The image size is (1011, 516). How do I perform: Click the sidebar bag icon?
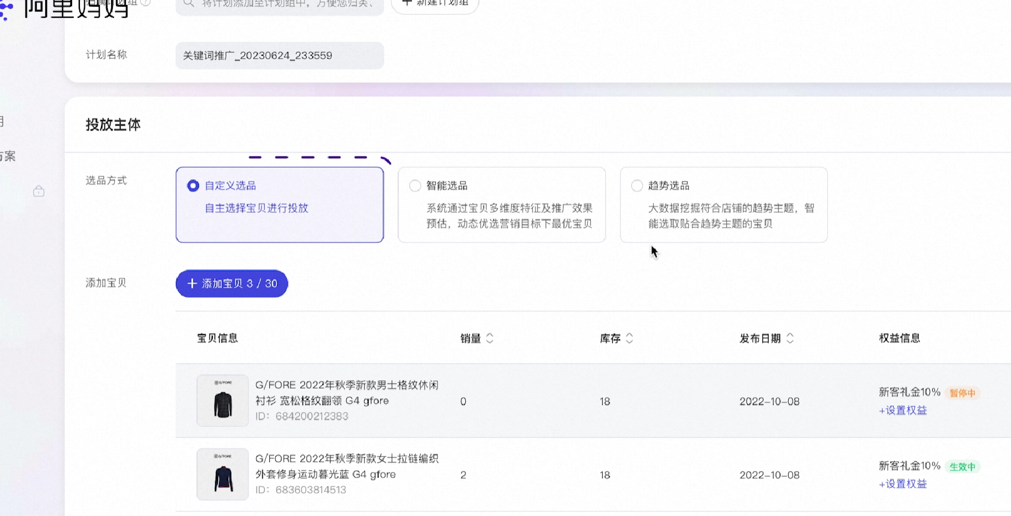pyautogui.click(x=39, y=192)
